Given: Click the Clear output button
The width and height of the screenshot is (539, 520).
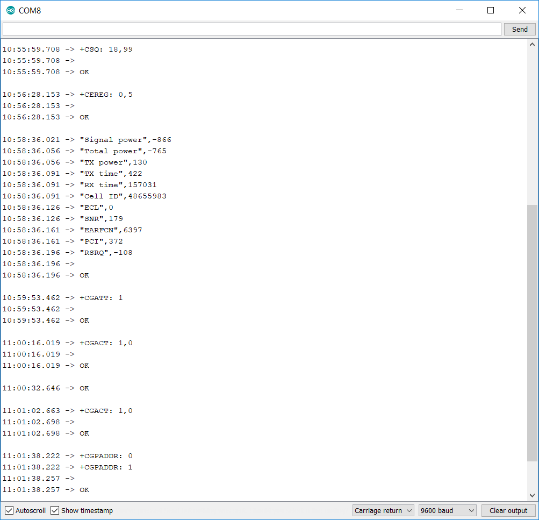Looking at the screenshot, I should pos(508,510).
